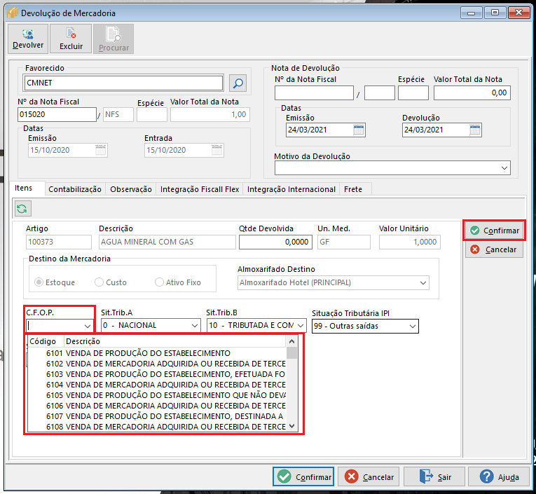This screenshot has width=536, height=494.
Task: Switch to the Integração Fiscall Flex tab
Action: coord(200,189)
